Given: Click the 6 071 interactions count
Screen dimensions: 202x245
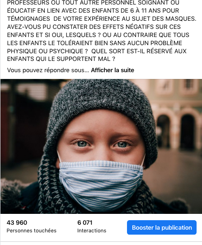Looking at the screenshot, I should (85, 222).
